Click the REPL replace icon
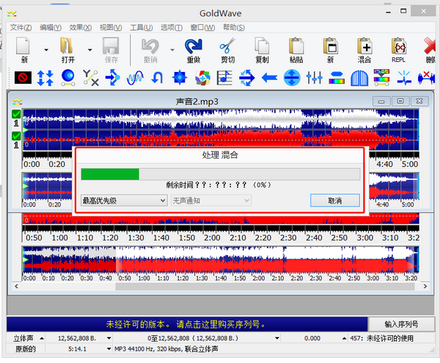The image size is (440, 363). (x=399, y=46)
